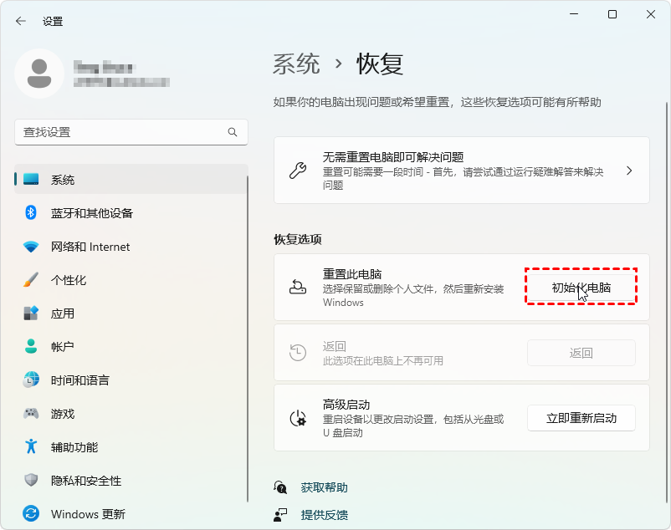Open 时间和语言 settings
The height and width of the screenshot is (530, 671).
pyautogui.click(x=131, y=380)
